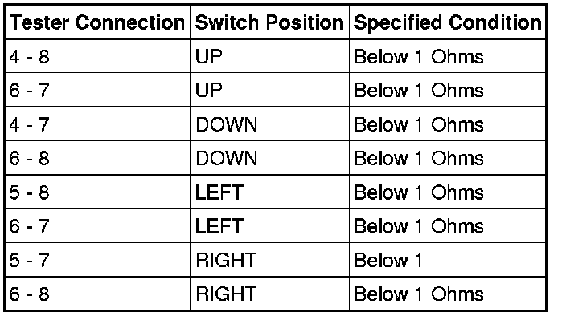Click the Specified Condition column header

(447, 22)
